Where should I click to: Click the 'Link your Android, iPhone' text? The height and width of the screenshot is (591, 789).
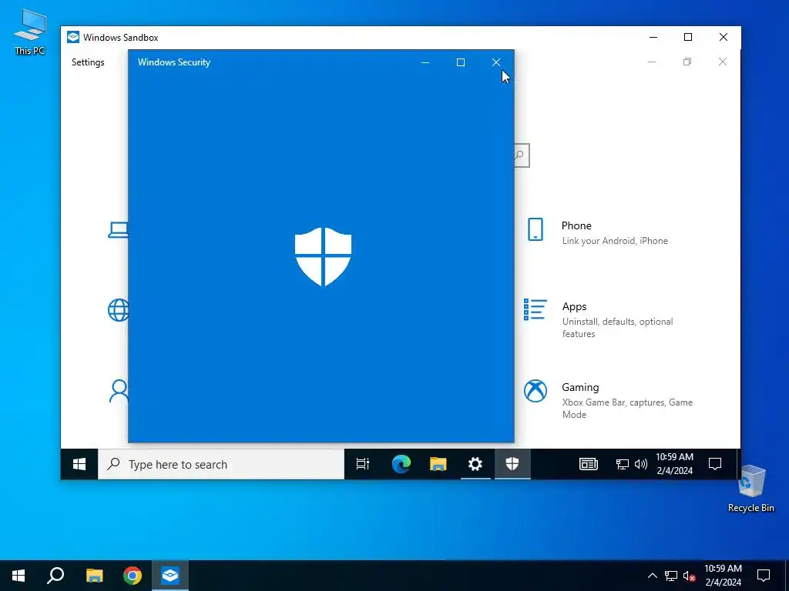tap(615, 241)
